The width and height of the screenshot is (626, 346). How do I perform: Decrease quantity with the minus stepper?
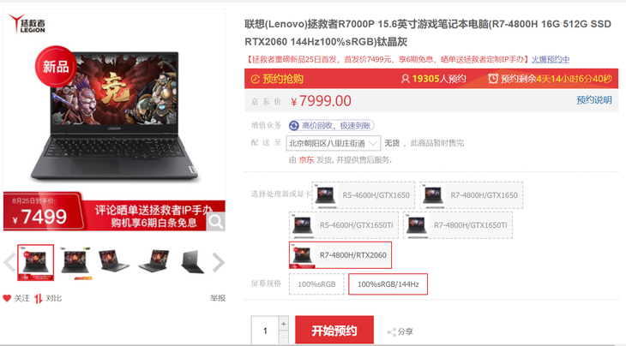click(x=284, y=337)
